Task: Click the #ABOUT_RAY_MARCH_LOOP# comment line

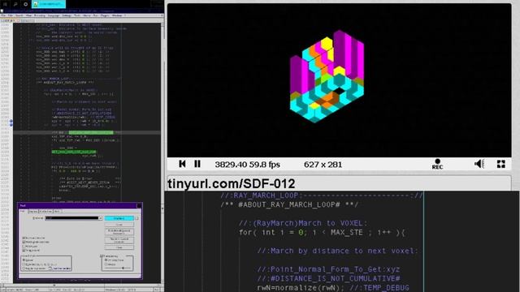Action: click(289, 204)
